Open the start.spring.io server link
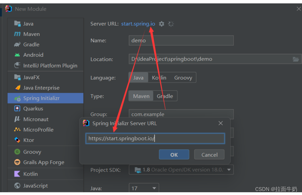This screenshot has height=195, width=302. click(138, 24)
